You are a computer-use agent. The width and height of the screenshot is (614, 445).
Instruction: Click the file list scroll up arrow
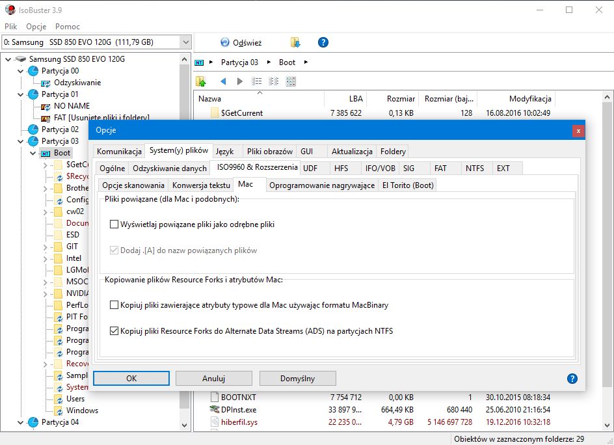coord(607,97)
